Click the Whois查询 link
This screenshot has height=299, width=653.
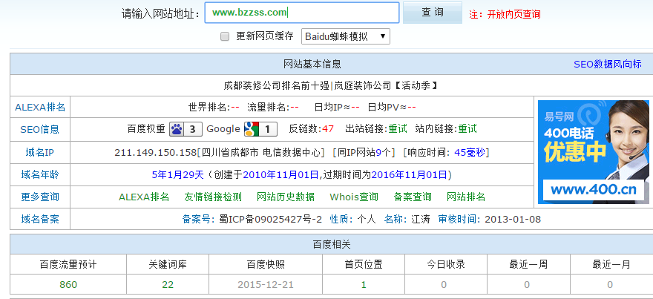point(354,197)
